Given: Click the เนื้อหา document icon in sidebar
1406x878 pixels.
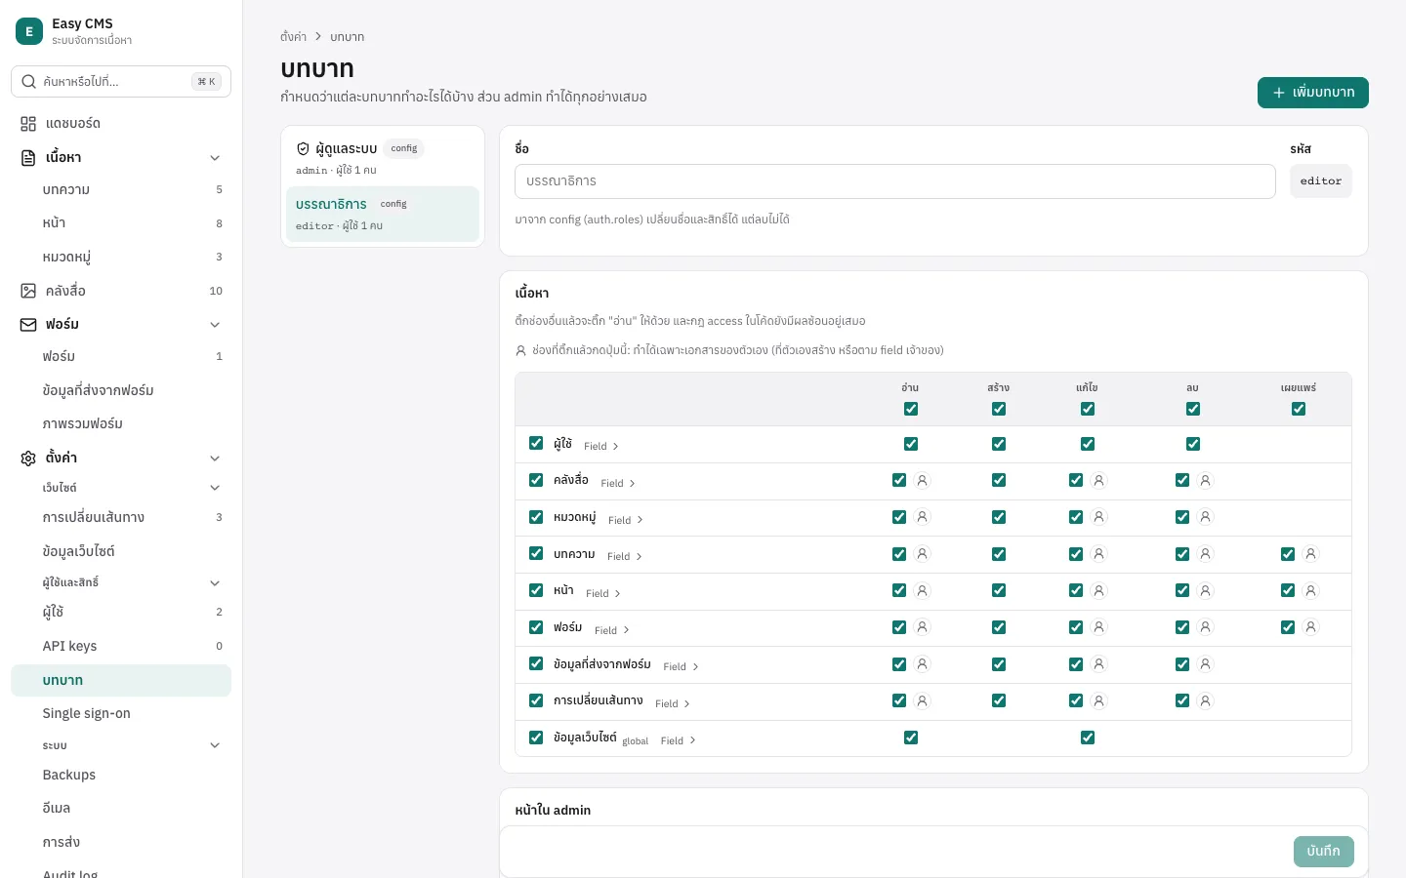Looking at the screenshot, I should pos(28,157).
